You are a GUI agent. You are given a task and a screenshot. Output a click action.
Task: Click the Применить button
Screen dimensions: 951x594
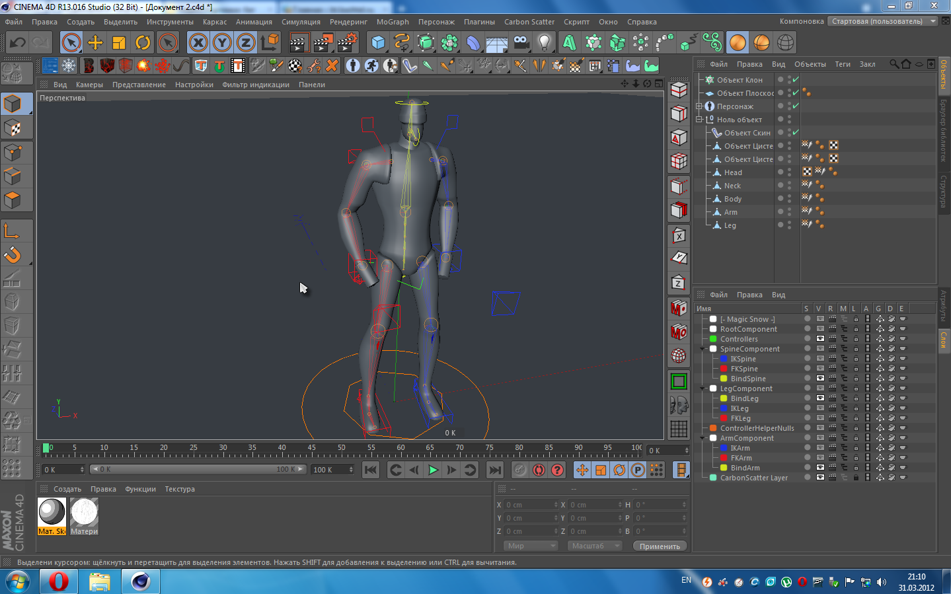[x=660, y=546]
